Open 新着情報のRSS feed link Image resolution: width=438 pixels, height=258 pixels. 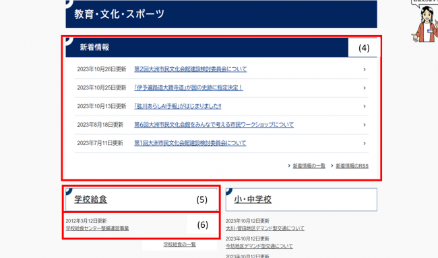tap(352, 166)
